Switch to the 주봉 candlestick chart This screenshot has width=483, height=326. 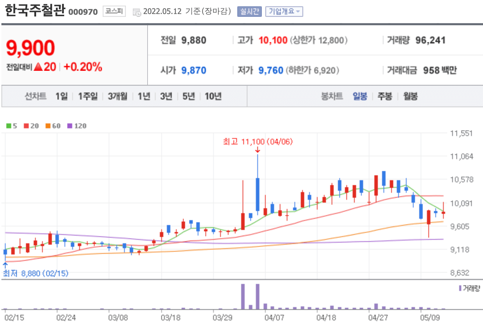point(385,96)
